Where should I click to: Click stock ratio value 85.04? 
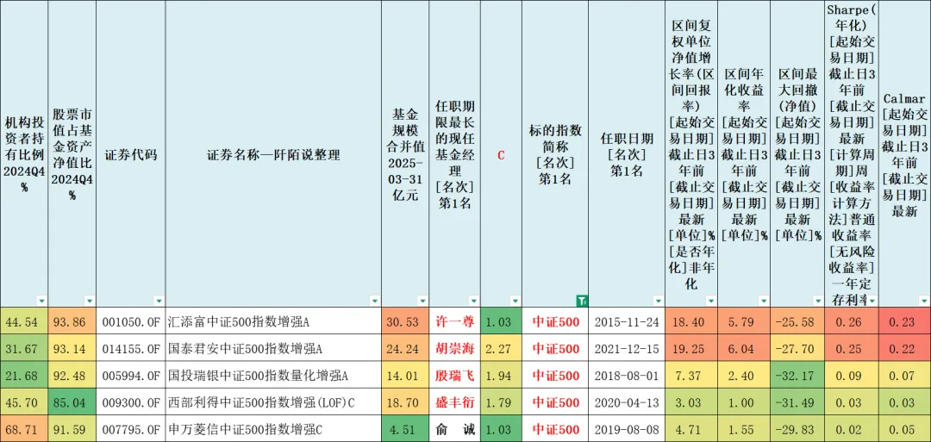coord(72,403)
